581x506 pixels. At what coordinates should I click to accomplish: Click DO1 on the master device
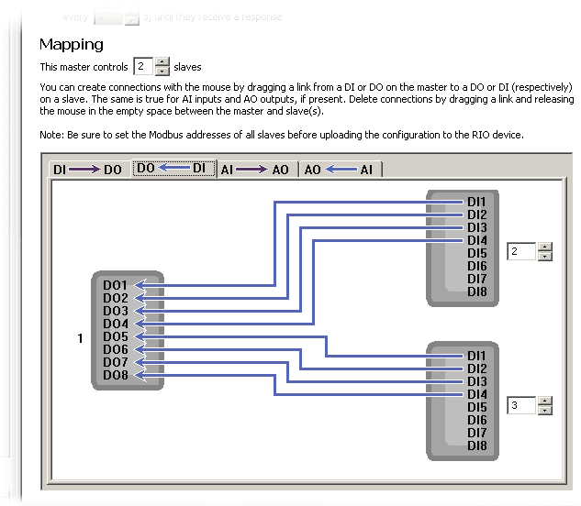[x=116, y=285]
